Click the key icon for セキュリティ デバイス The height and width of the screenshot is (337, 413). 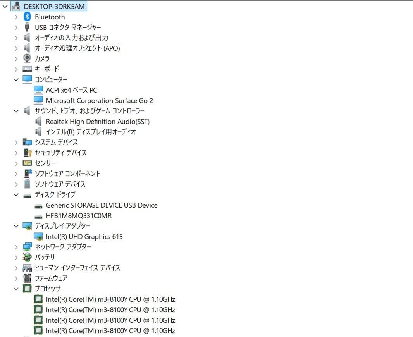pos(28,153)
